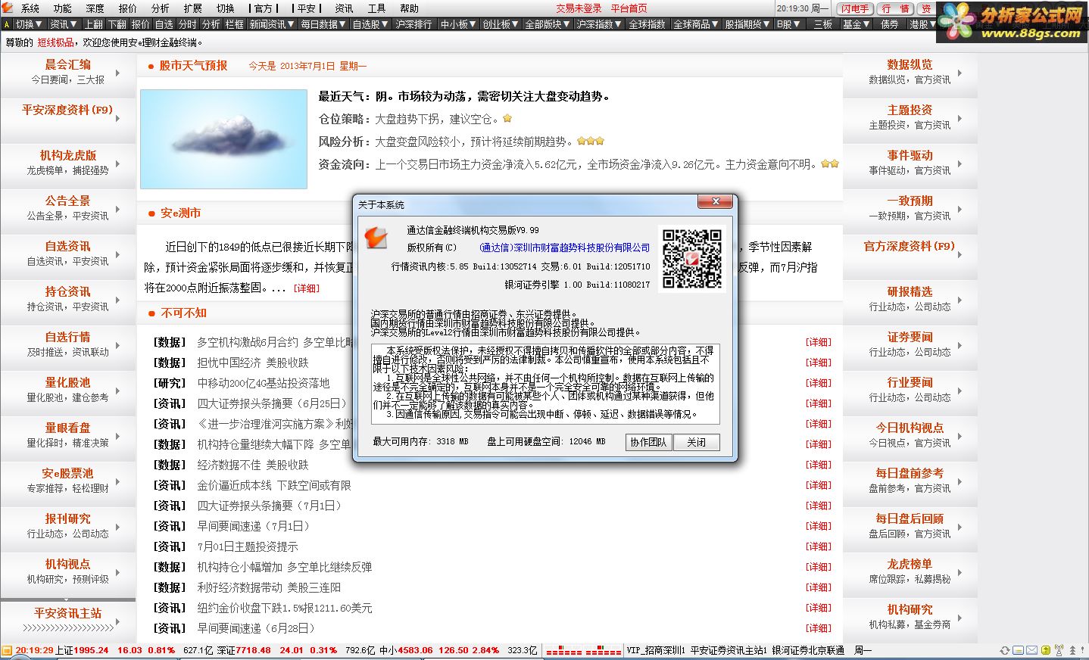This screenshot has width=1089, height=660.
Task: Click the QR code in the about dialog
Action: [x=692, y=259]
